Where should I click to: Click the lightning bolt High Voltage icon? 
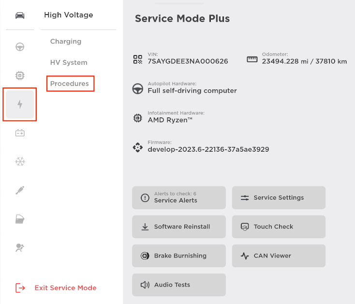point(20,104)
